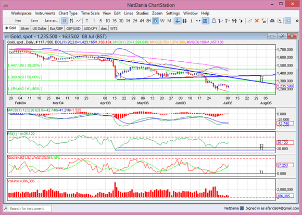Switch to Monthly (M) time scale
Image resolution: width=302 pixels, height=215 pixels.
(x=169, y=21)
